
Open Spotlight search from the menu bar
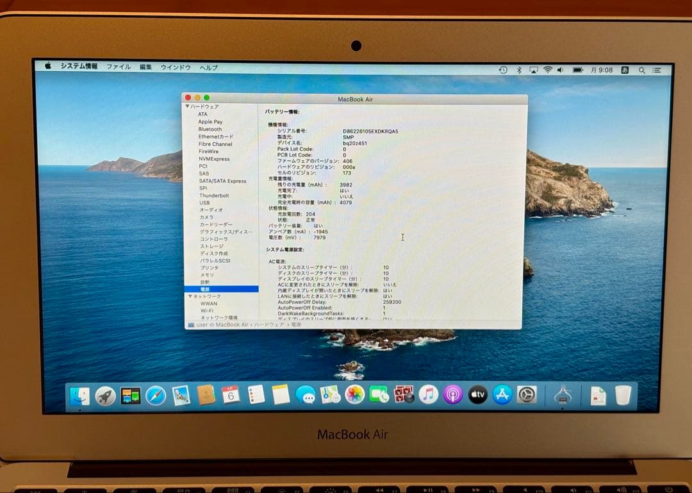pyautogui.click(x=641, y=70)
